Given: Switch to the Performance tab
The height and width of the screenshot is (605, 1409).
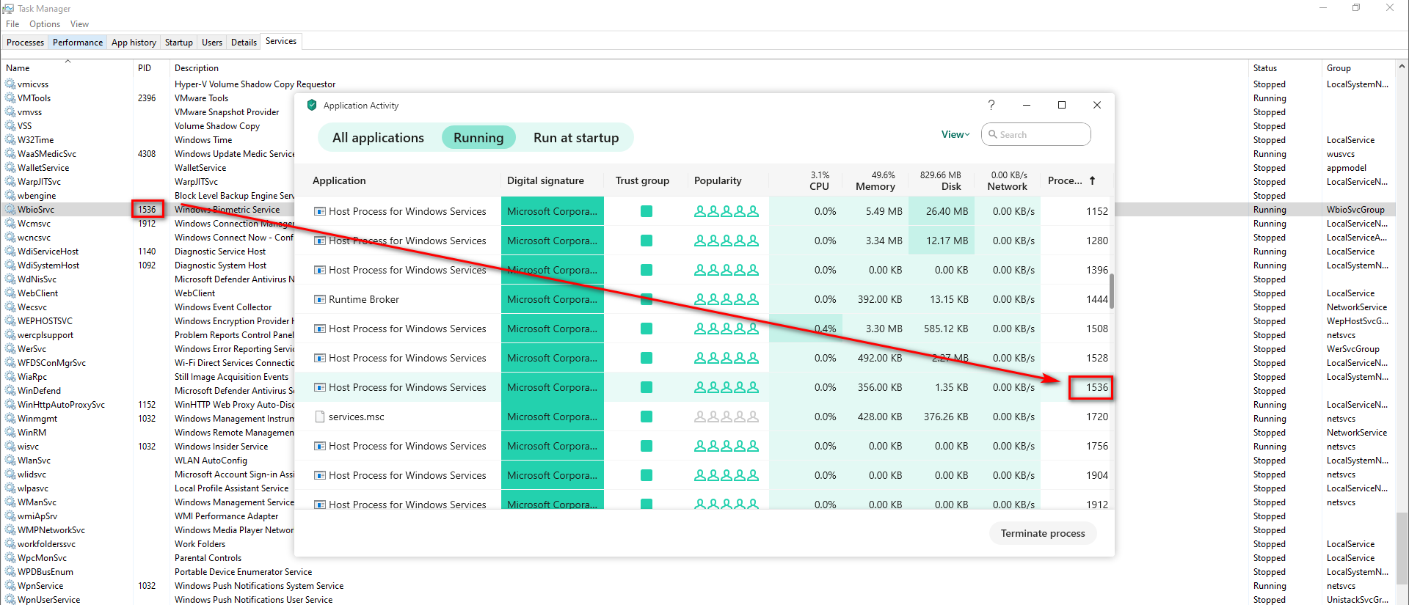Looking at the screenshot, I should click(x=78, y=43).
